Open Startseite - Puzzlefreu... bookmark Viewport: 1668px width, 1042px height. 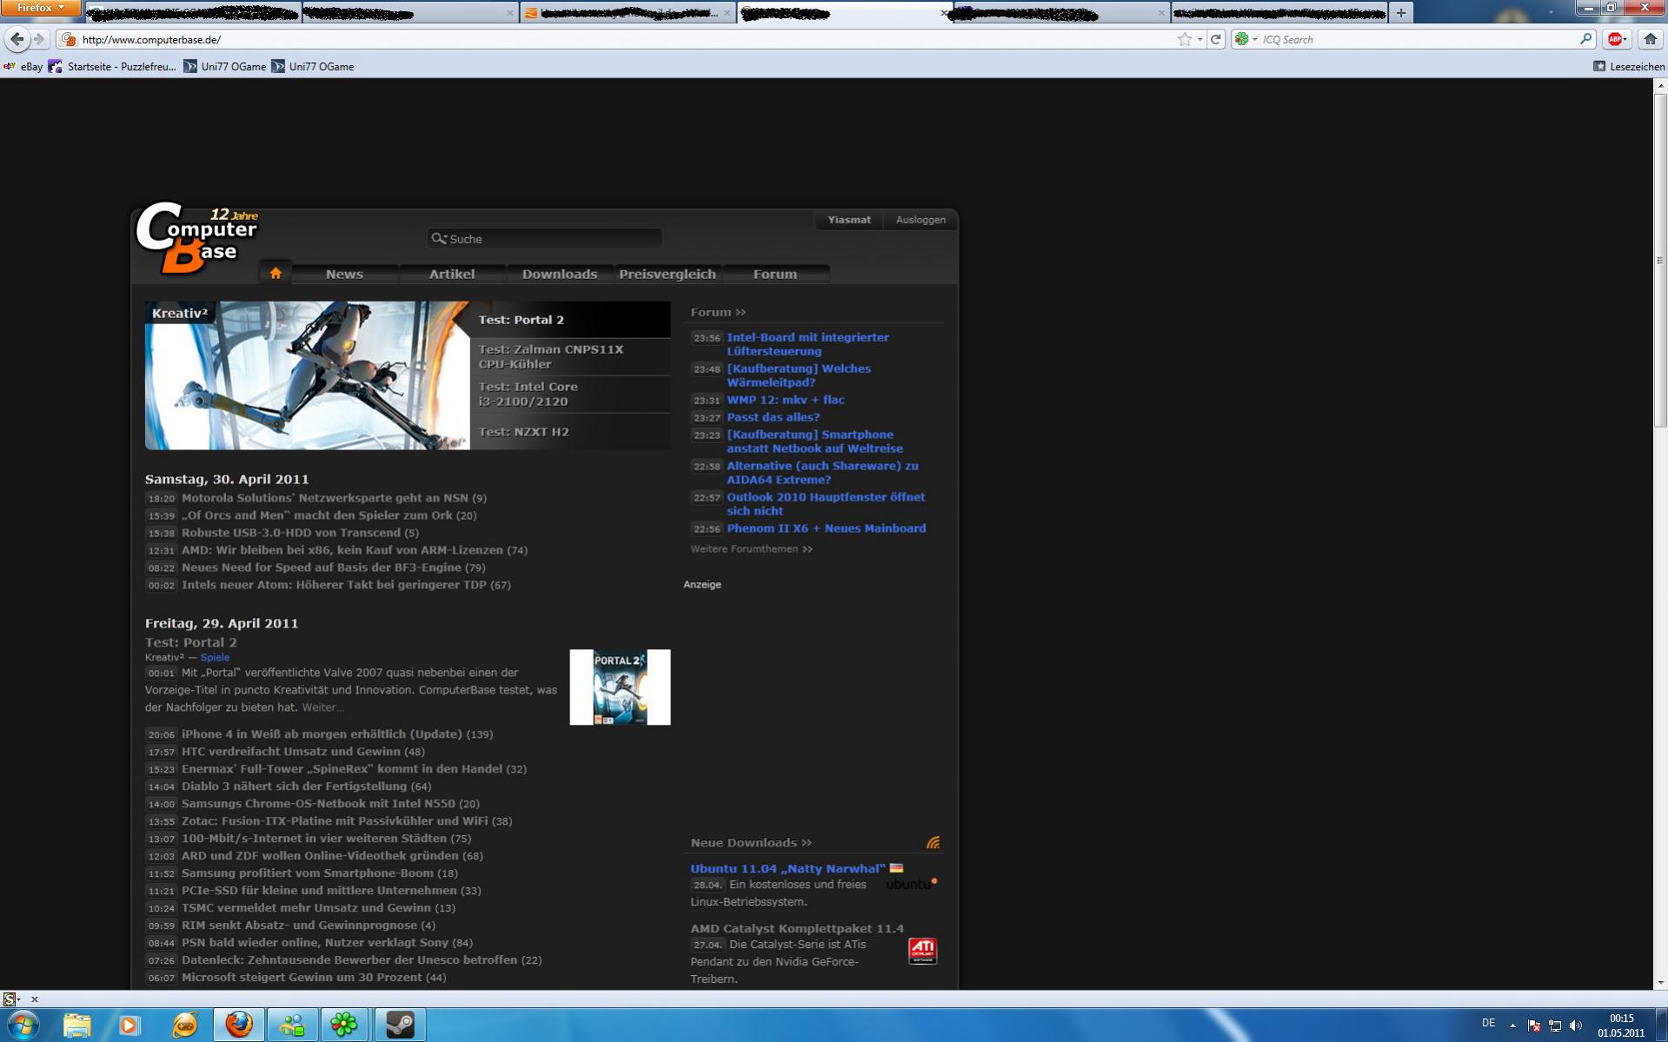113,66
